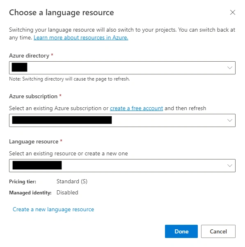Image resolution: width=245 pixels, height=247 pixels.
Task: Confirm selection with the Done button
Action: tap(181, 231)
